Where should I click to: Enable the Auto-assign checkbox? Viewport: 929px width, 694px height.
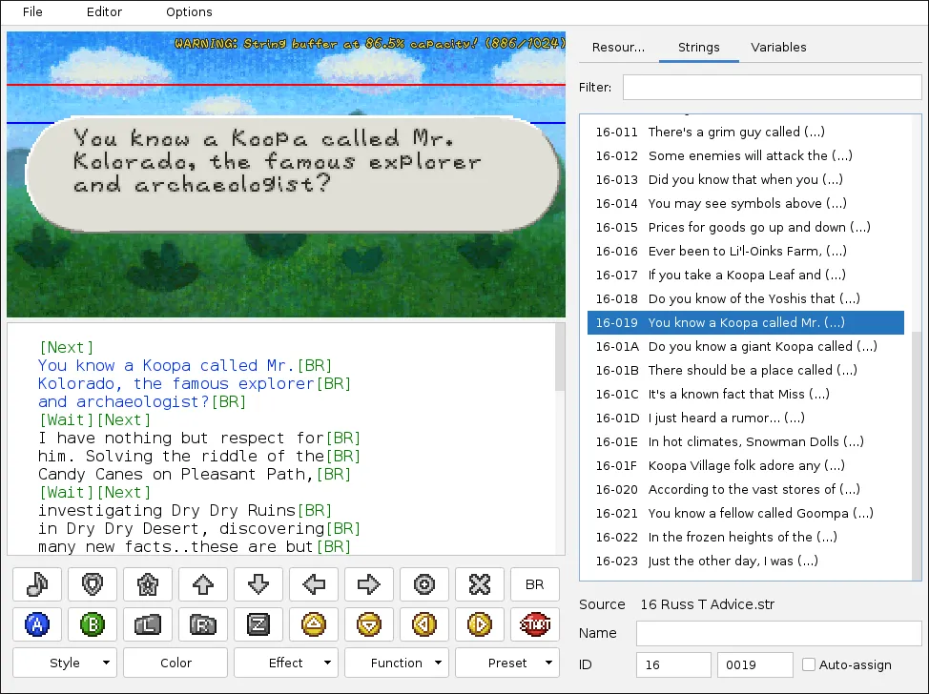click(810, 664)
